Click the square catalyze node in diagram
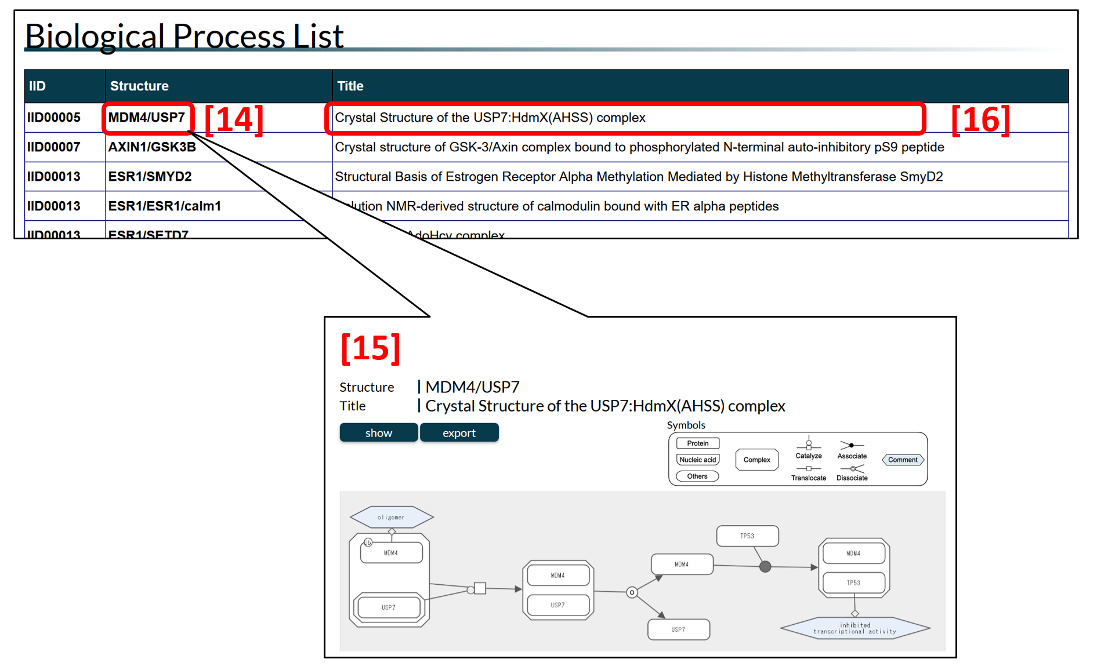The image size is (1097, 670). coord(480,589)
